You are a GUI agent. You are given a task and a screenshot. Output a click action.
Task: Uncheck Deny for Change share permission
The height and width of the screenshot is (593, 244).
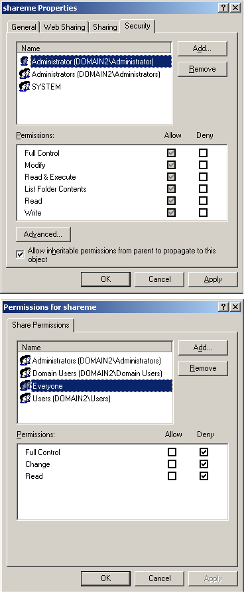pos(204,464)
